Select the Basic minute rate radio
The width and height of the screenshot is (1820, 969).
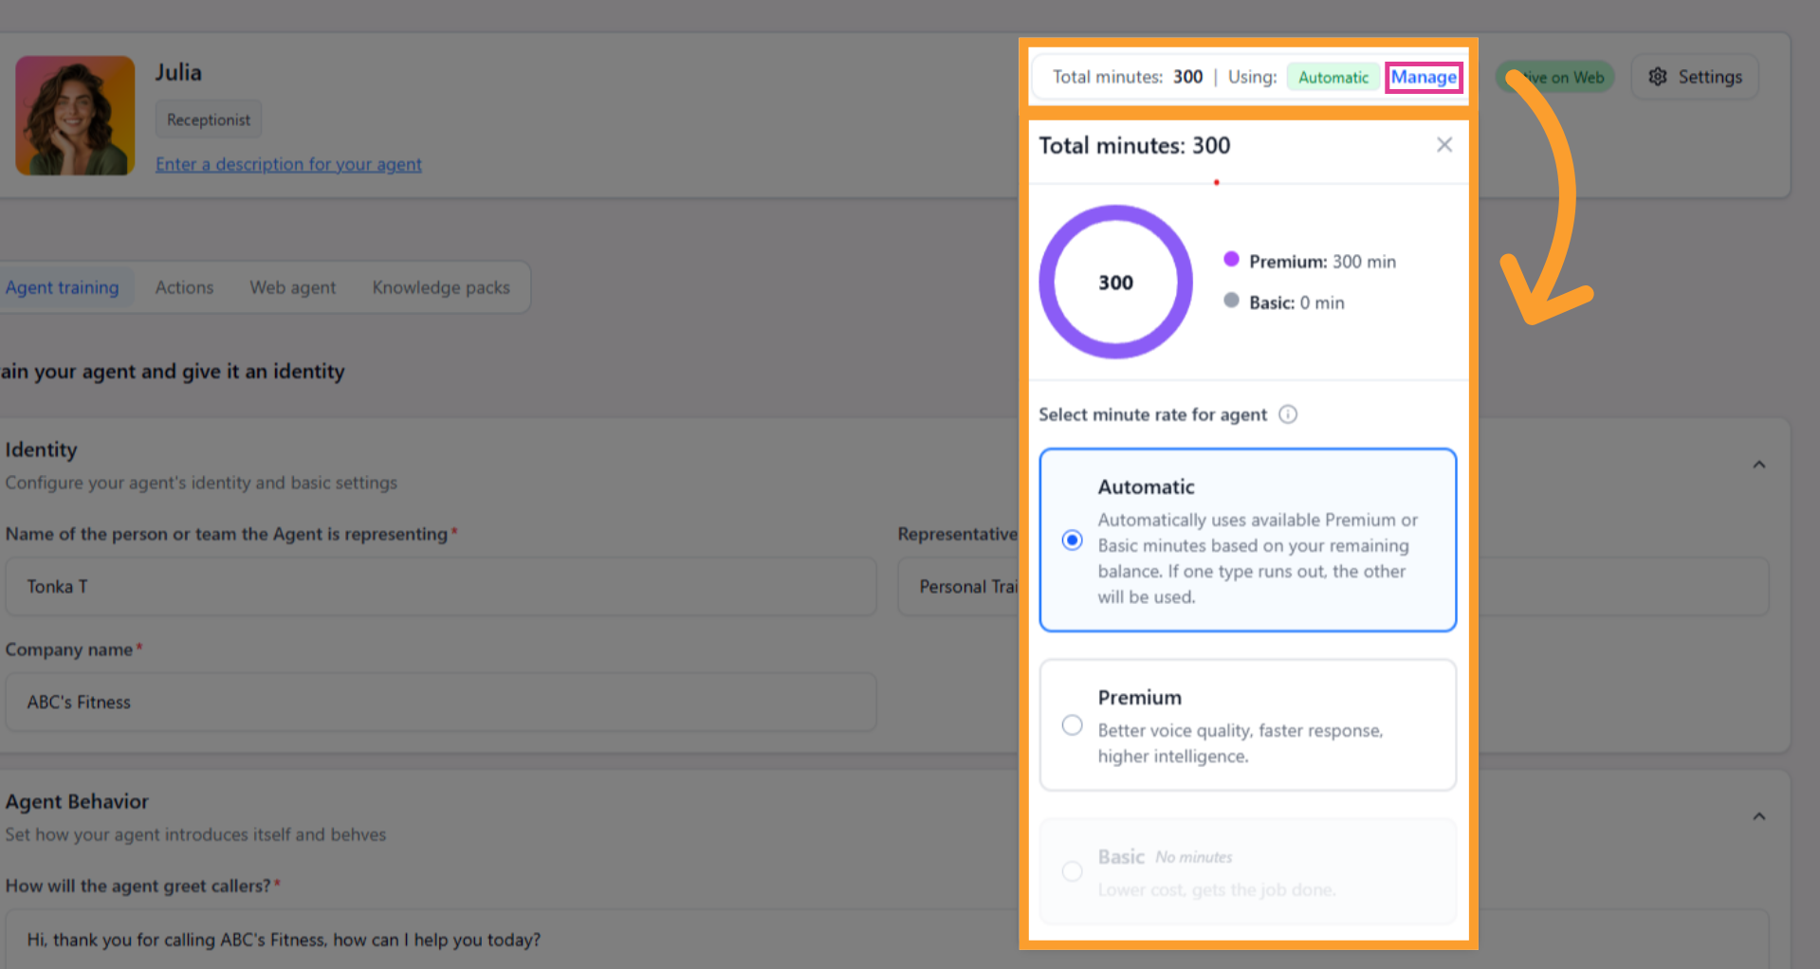click(1072, 871)
